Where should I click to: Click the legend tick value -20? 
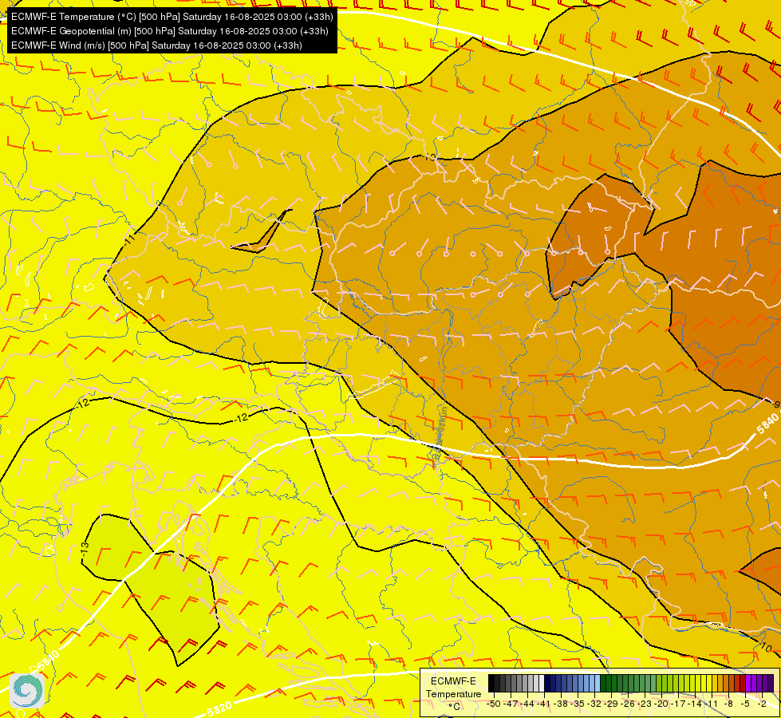coord(661,704)
